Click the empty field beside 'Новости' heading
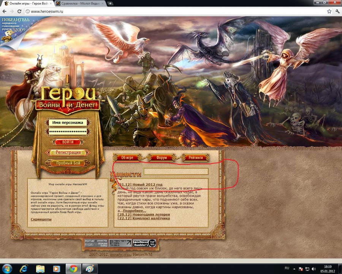Image resolution: width=342 pixels, height=274 pixels. point(176,171)
